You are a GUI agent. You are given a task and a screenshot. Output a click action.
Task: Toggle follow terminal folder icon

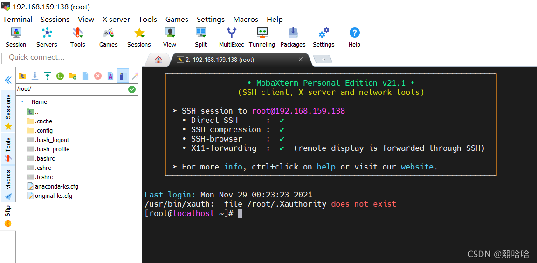point(123,75)
